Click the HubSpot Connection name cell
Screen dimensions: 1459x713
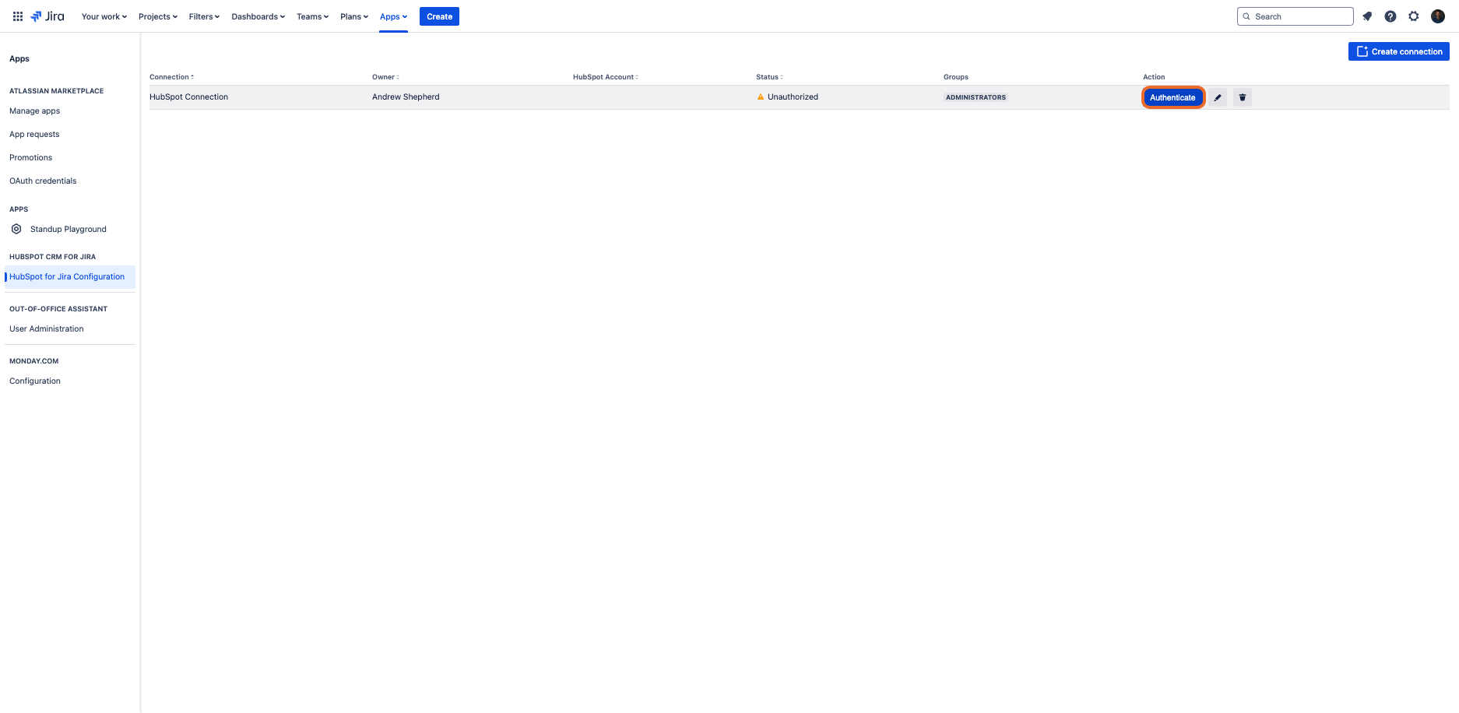(x=189, y=97)
